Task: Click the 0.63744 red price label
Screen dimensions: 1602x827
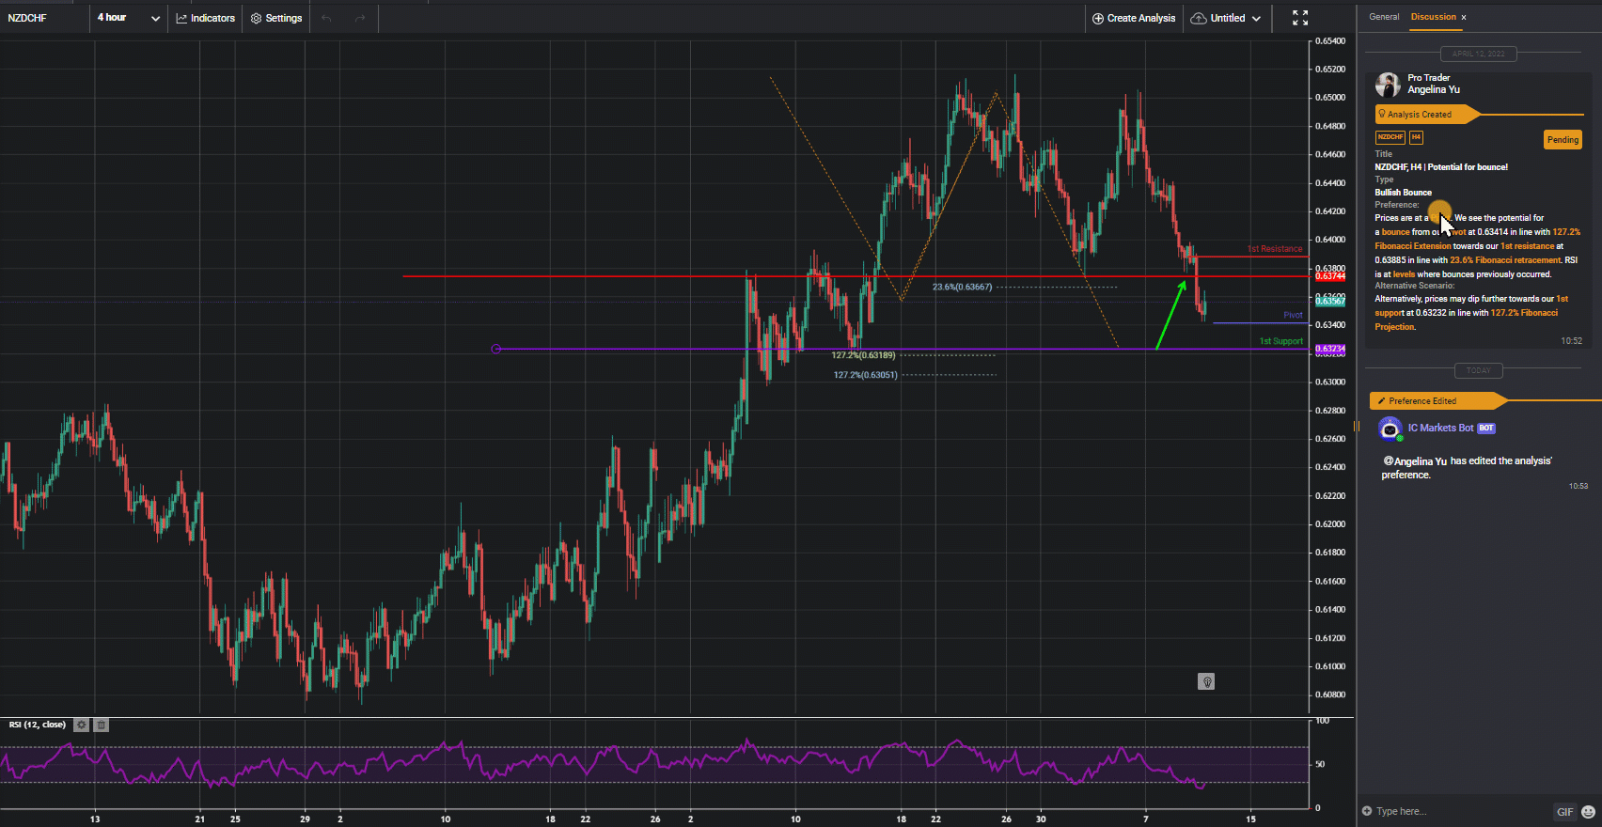Action: [x=1329, y=276]
